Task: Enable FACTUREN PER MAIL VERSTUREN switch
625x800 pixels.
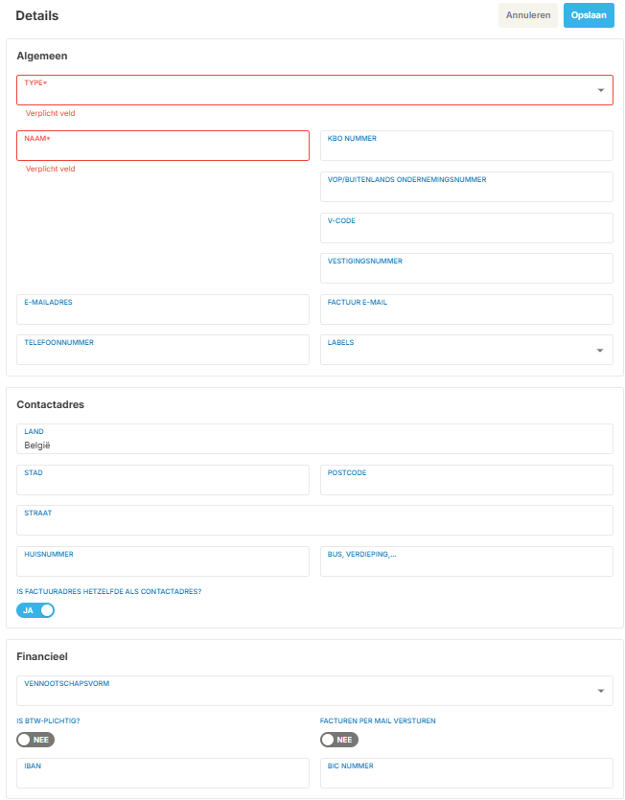Action: 339,740
